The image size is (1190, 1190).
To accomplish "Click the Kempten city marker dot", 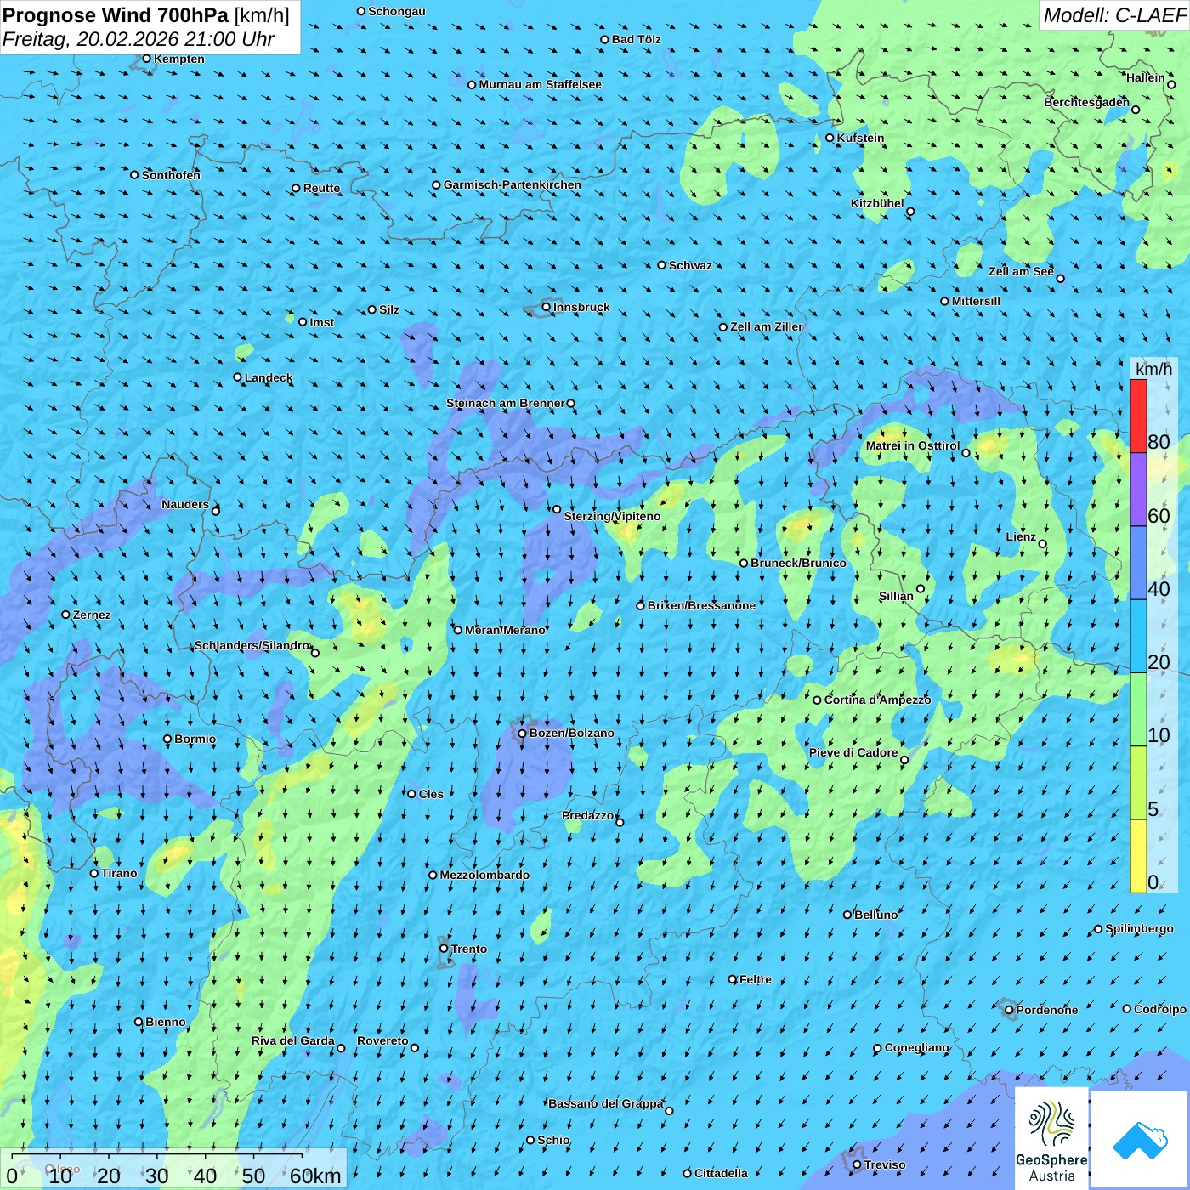I will click(147, 59).
